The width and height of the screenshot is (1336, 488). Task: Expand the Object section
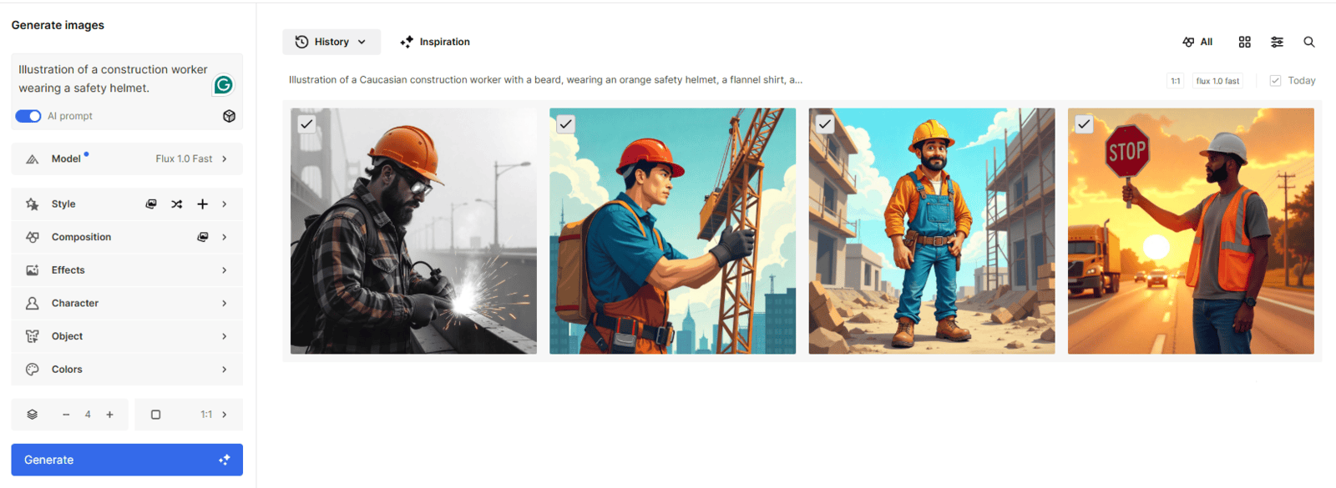pos(127,336)
